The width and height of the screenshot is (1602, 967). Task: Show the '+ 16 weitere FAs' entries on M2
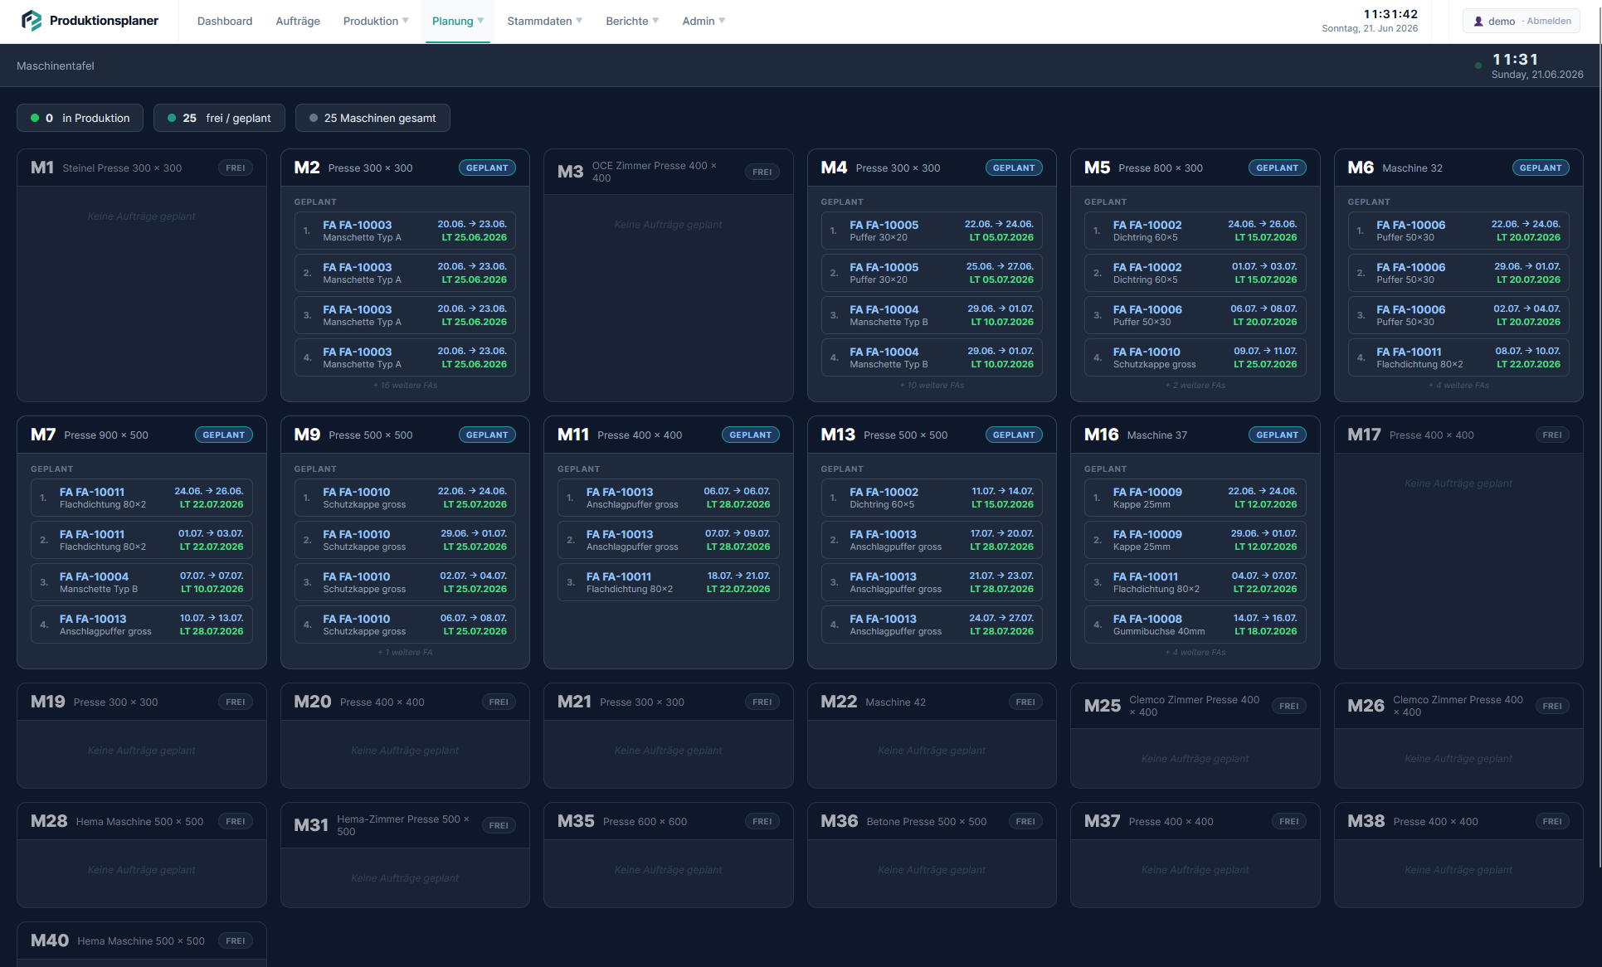[x=405, y=386]
